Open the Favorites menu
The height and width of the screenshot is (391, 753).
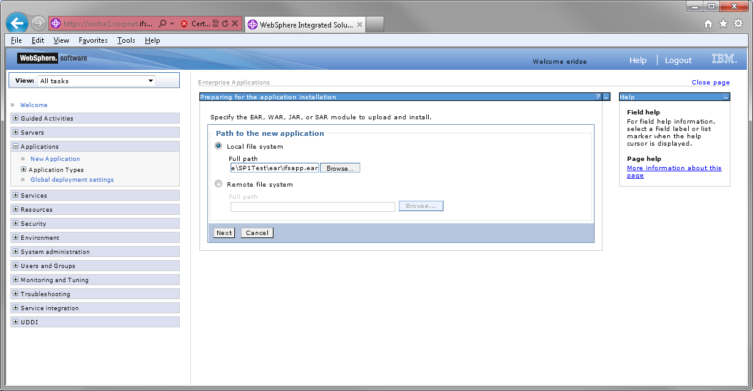[93, 40]
